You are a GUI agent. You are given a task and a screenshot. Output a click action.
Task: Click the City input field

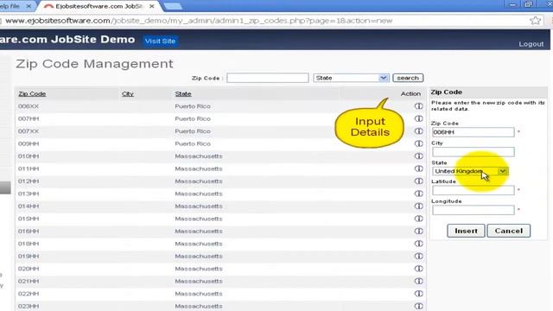pyautogui.click(x=474, y=152)
